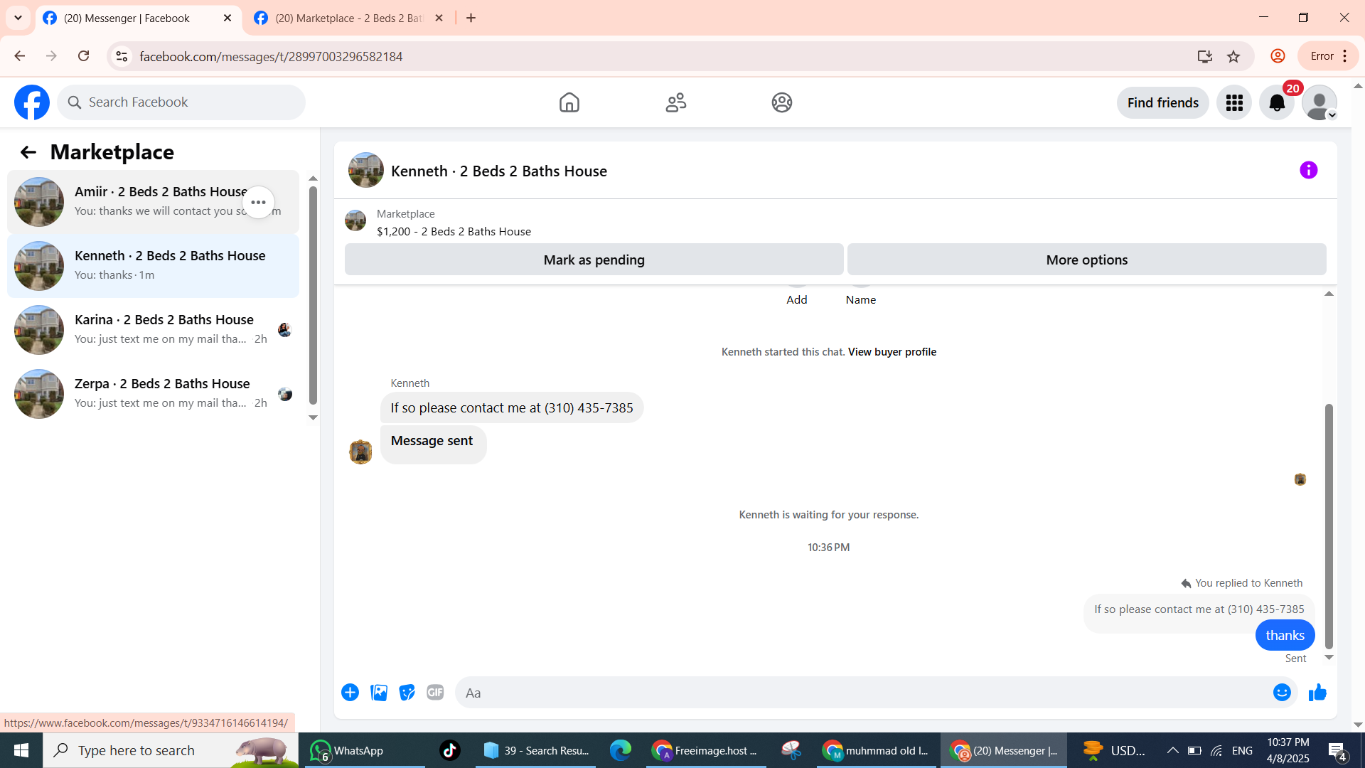Image resolution: width=1365 pixels, height=768 pixels.
Task: Choose a GIF to send
Action: click(435, 692)
